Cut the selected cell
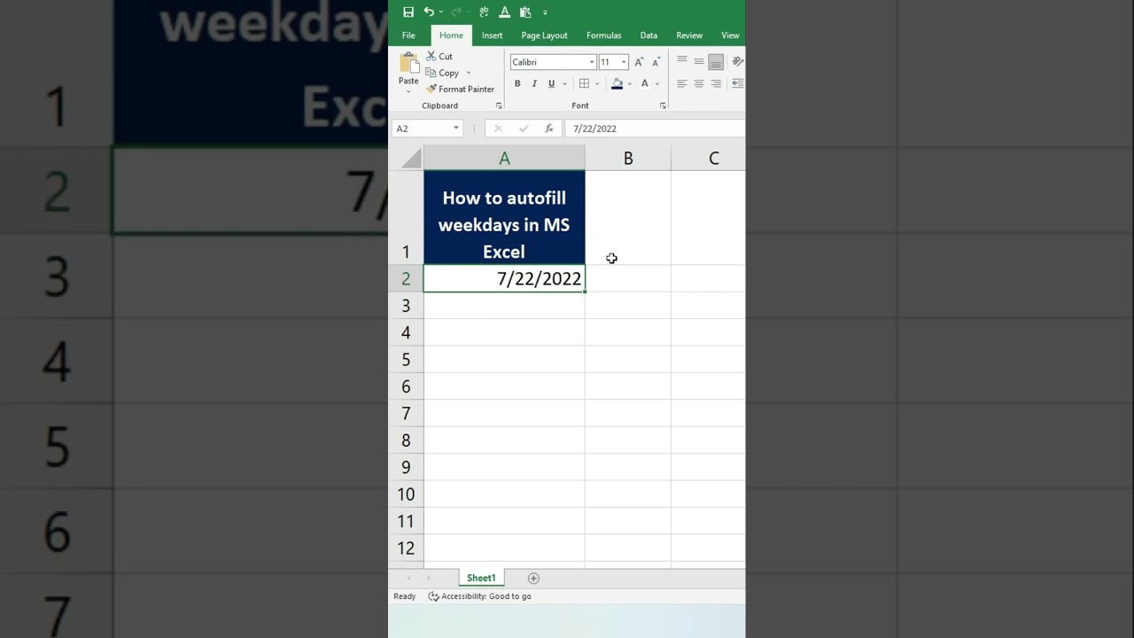This screenshot has height=638, width=1134. (439, 57)
